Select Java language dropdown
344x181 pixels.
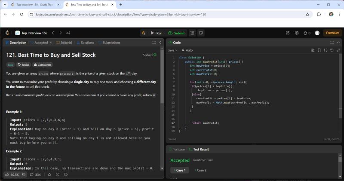173,50
